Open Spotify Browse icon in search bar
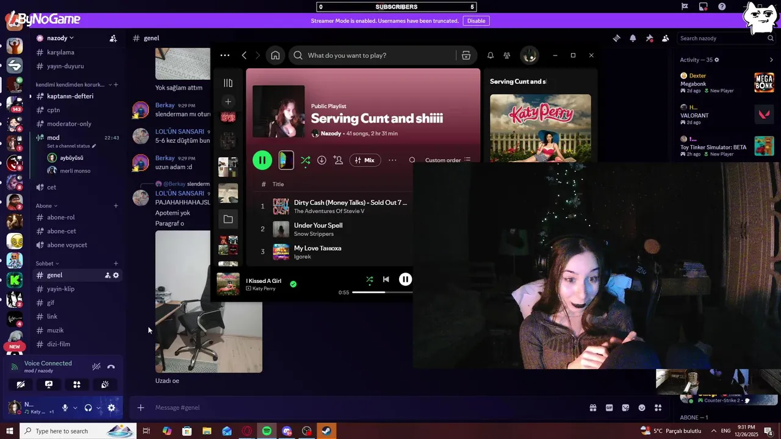The image size is (781, 439). 466,55
